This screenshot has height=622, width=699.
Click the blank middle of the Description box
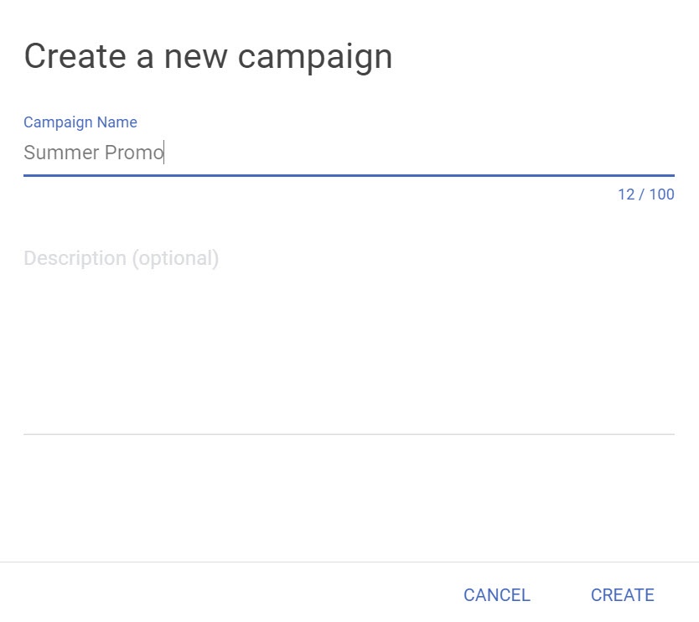[x=349, y=352]
